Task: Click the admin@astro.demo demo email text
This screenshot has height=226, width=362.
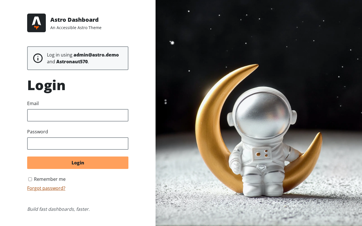Action: click(x=96, y=55)
